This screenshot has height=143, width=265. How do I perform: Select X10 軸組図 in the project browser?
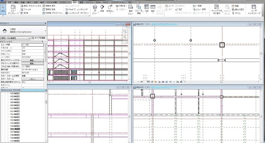[x=15, y=108]
